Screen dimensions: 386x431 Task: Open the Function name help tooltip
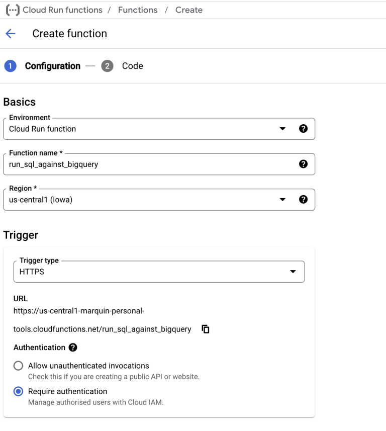(x=304, y=163)
